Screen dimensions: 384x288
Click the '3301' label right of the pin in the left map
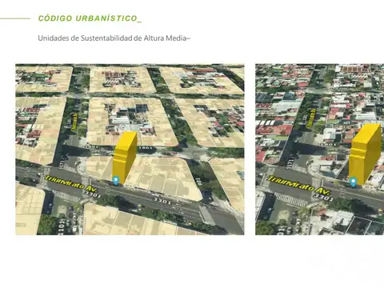point(162,200)
